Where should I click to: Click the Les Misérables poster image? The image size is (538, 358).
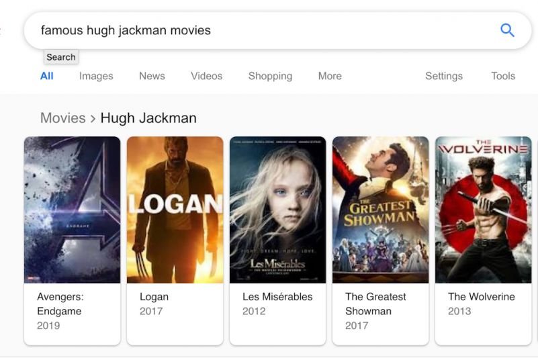click(x=277, y=210)
